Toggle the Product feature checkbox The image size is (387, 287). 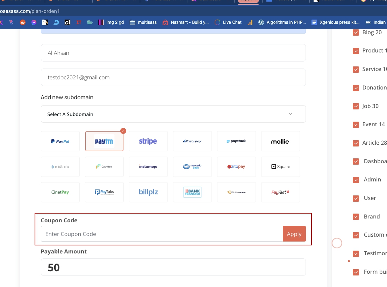point(356,51)
